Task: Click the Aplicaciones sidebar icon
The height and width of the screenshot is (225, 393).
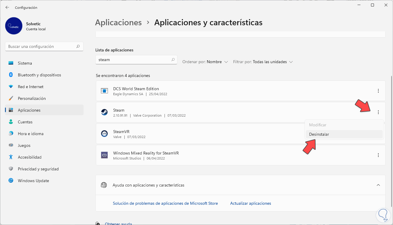Action: tap(11, 110)
